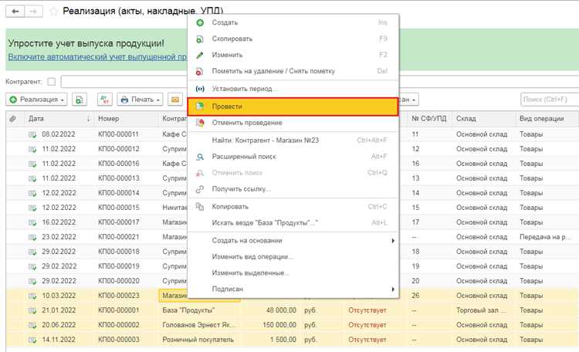Screen dimensions: 579x352
Task: Click amount cell 150 000,00
Action: [279, 325]
